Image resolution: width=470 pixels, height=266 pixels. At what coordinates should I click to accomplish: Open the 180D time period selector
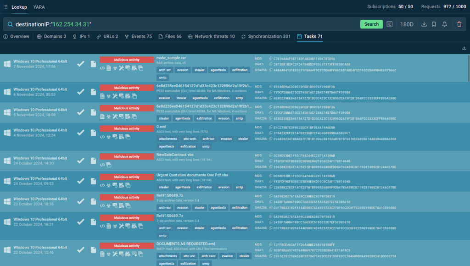tap(407, 24)
